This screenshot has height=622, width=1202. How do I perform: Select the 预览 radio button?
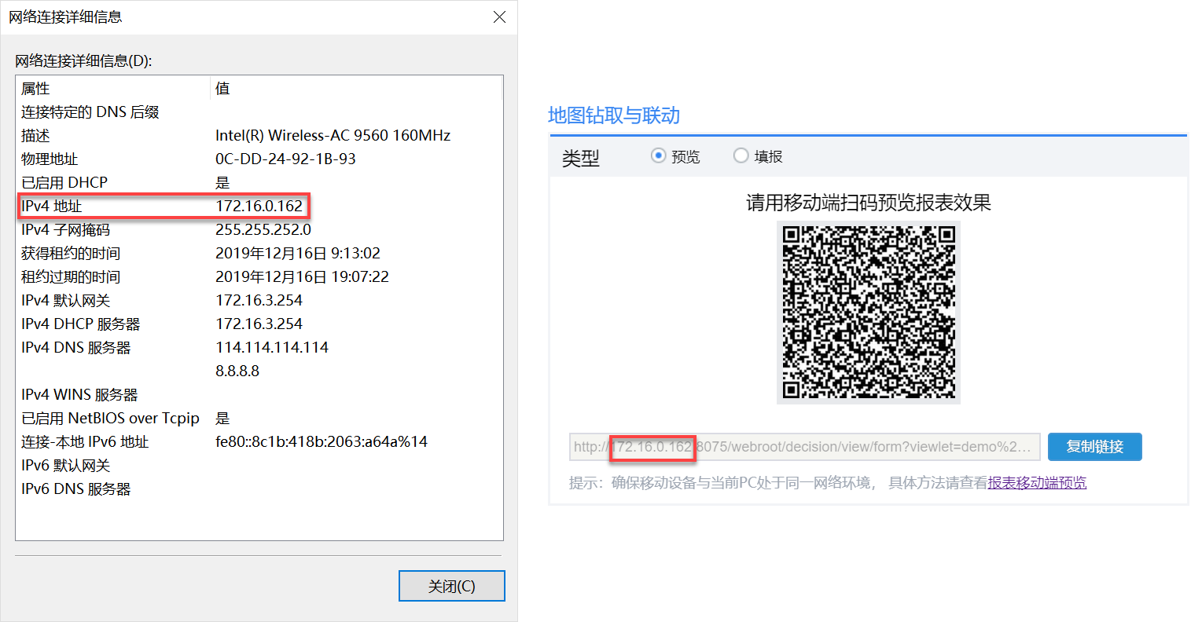coord(659,155)
